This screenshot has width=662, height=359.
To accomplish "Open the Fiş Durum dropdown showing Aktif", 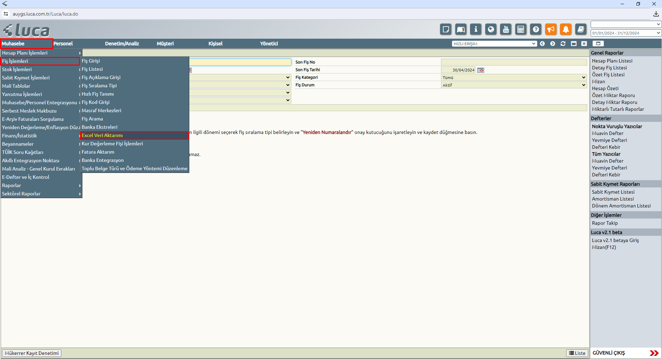I will click(x=514, y=85).
